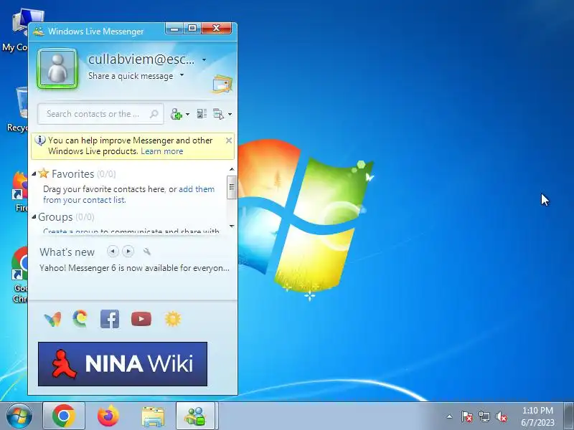The height and width of the screenshot is (430, 574).
Task: Click the NINA Wiki banner
Action: tap(123, 364)
